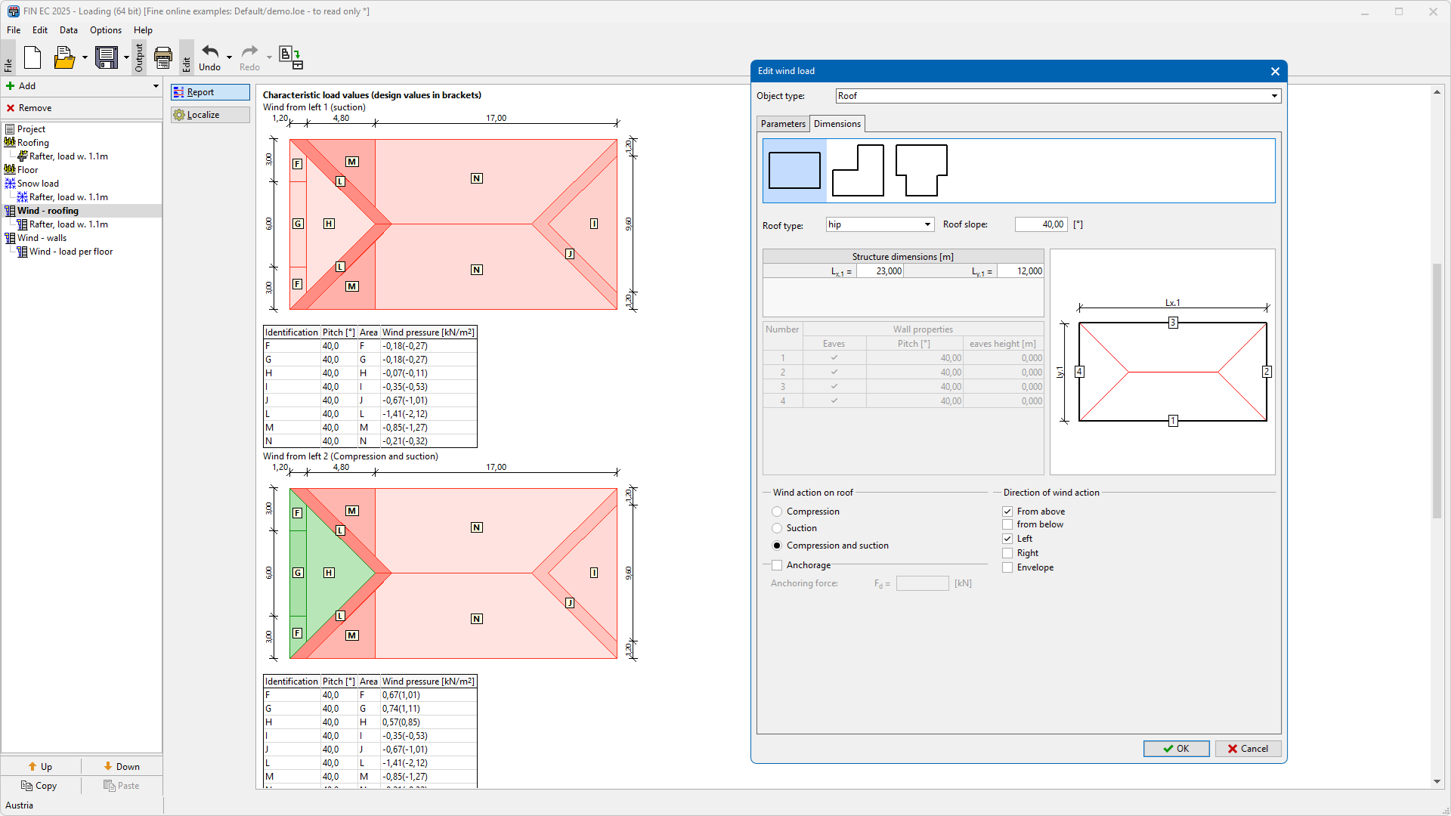Click the Save floppy disk icon
1451x816 pixels.
[107, 57]
